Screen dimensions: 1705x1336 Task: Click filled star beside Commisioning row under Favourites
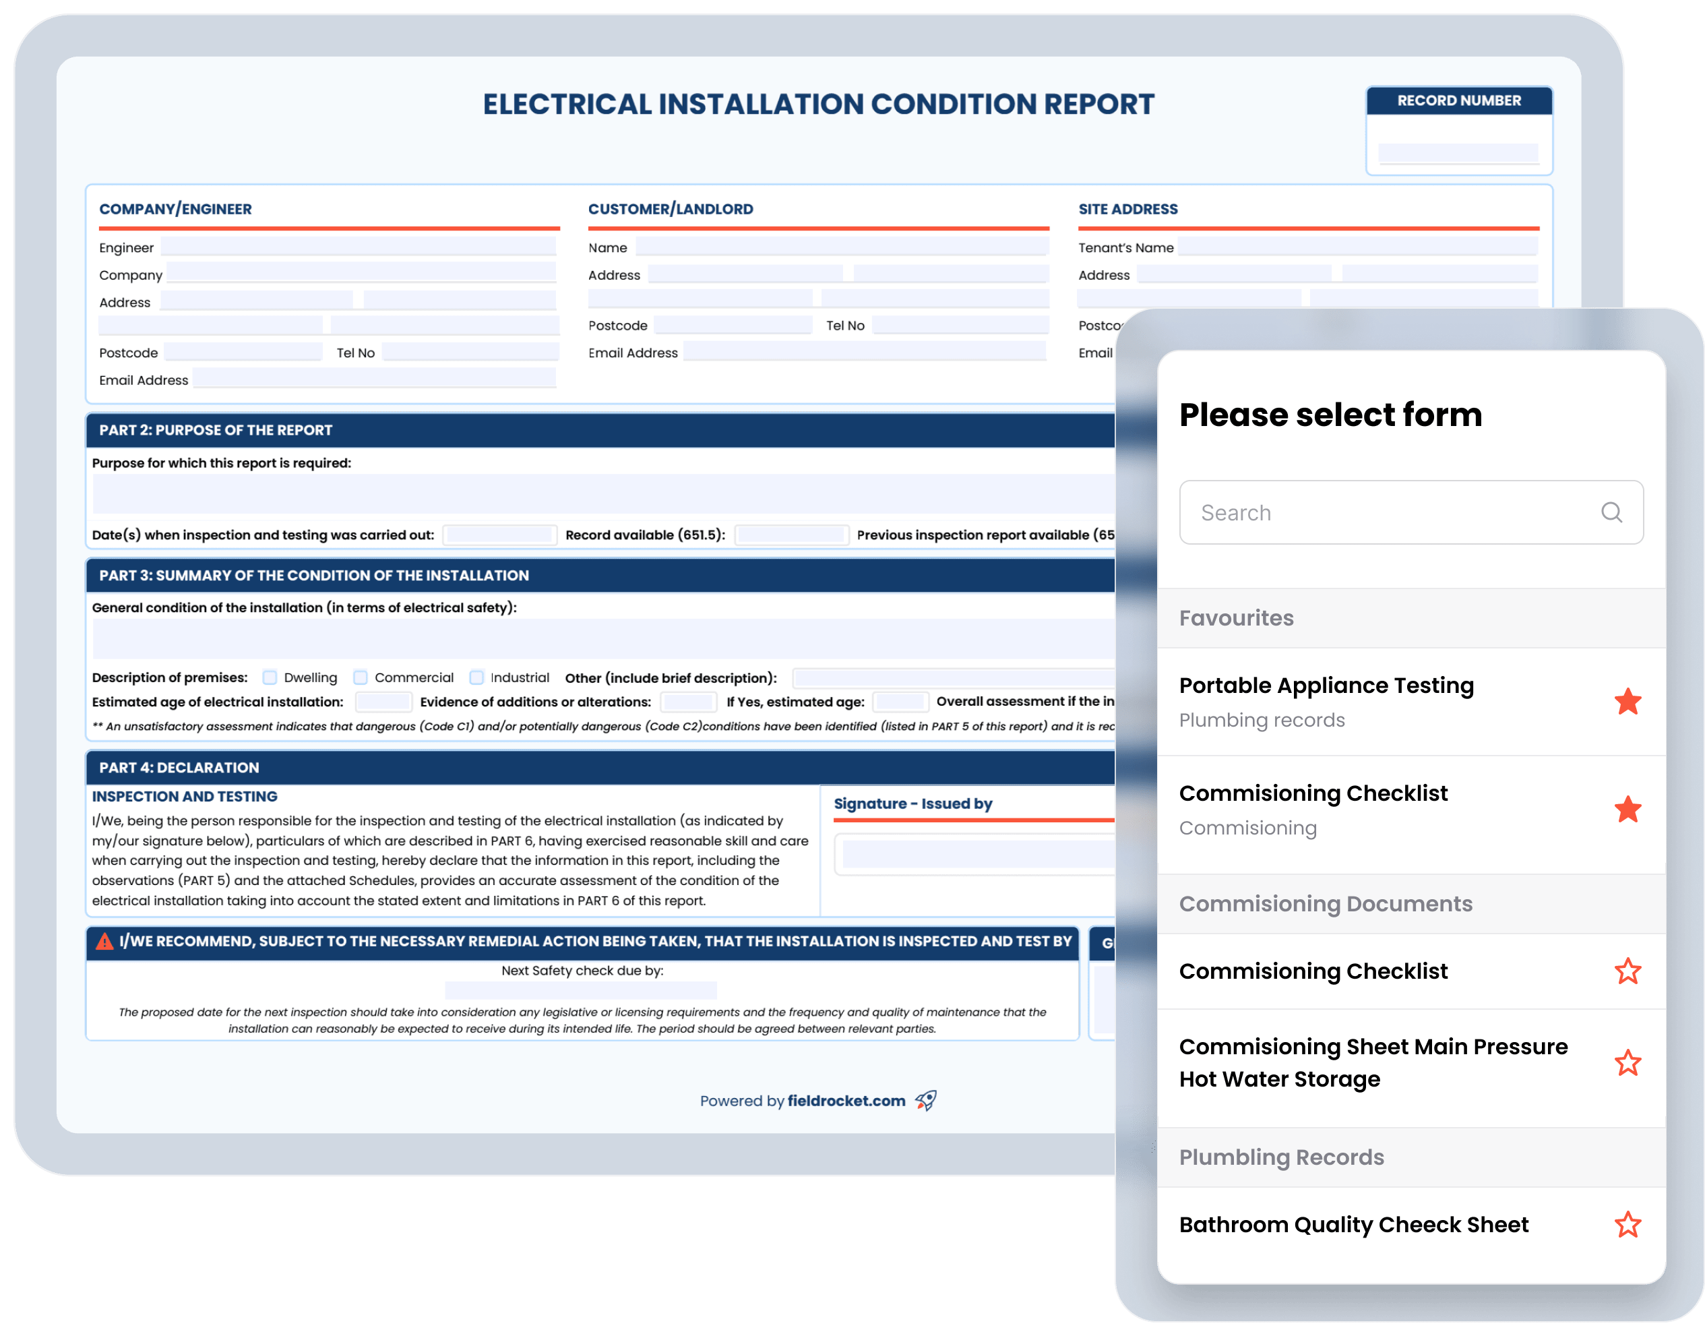1627,809
